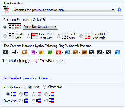
Task: Click the black text-list toolbar icon
Action: coord(14,52)
